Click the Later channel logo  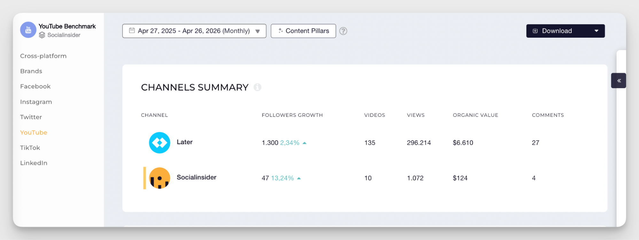pyautogui.click(x=160, y=143)
